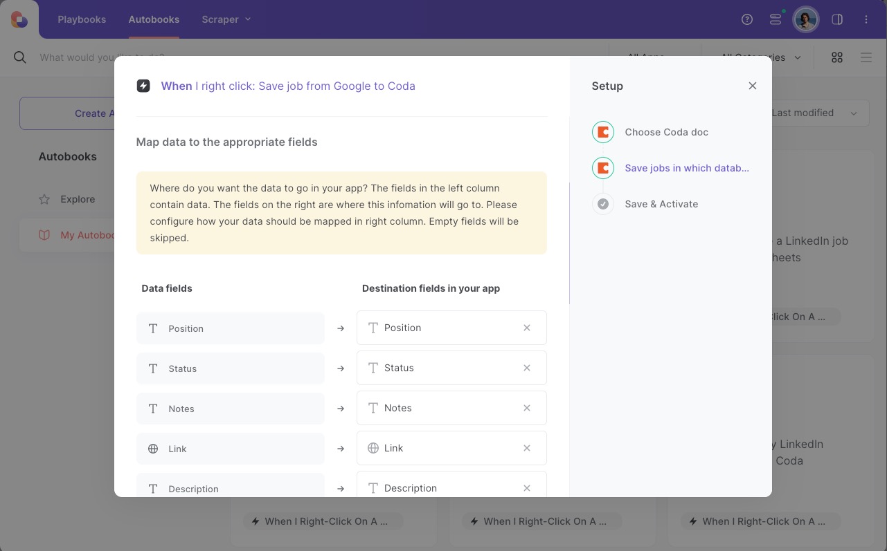The width and height of the screenshot is (887, 551).
Task: Select Save jobs in which database step
Action: pos(687,168)
